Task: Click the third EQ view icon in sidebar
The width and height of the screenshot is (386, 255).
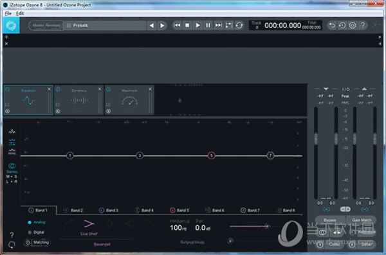Action: [12, 152]
